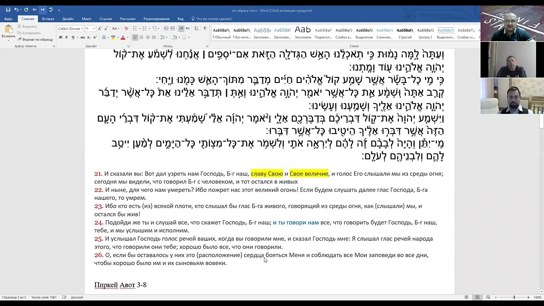
Task: Undo the last action
Action: click(17, 10)
